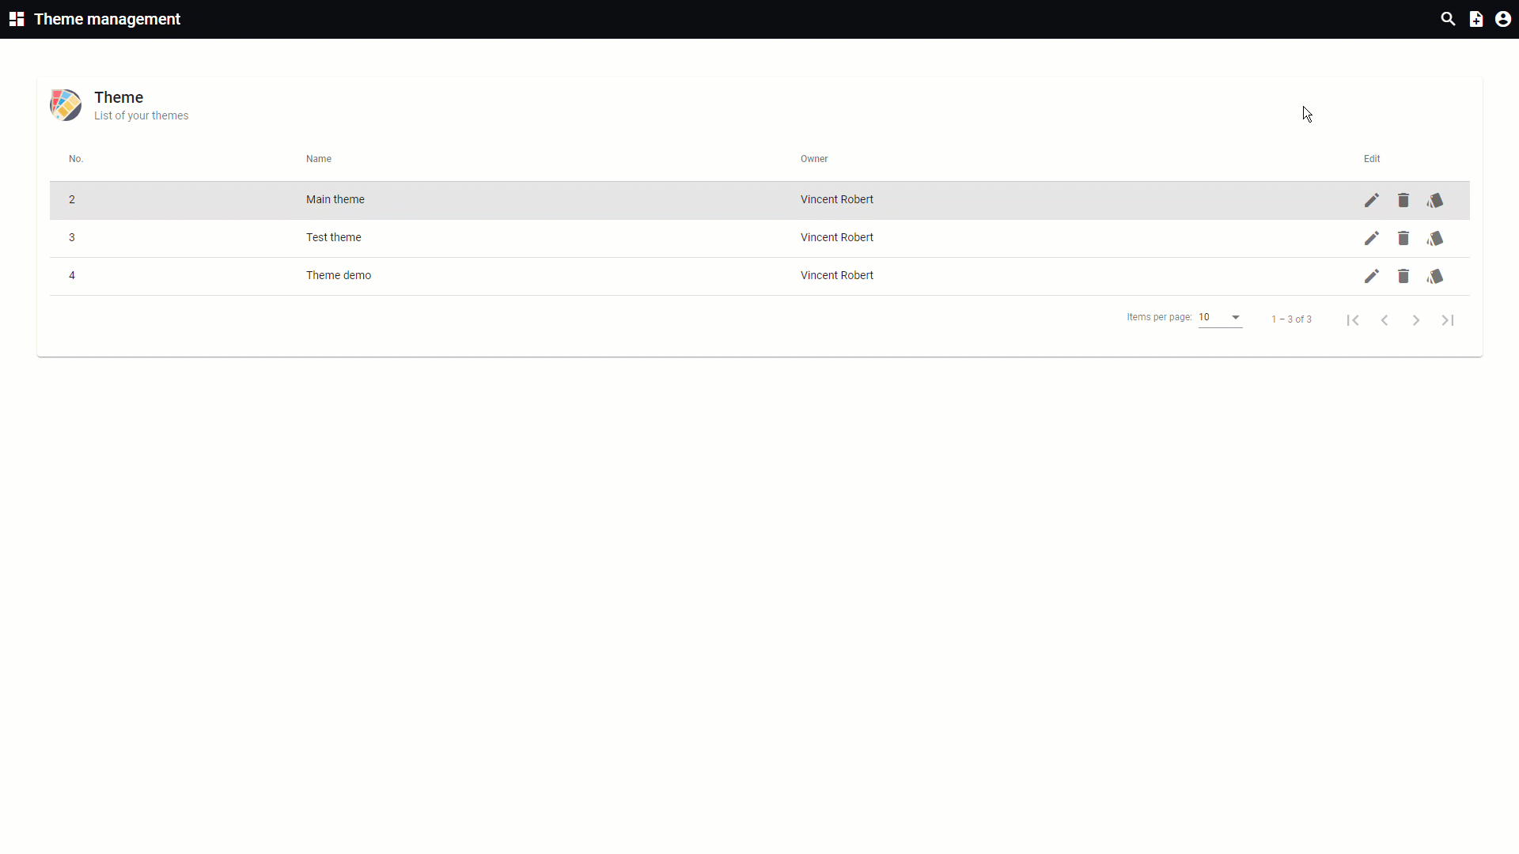
Task: Delete the Main theme
Action: (x=1403, y=200)
